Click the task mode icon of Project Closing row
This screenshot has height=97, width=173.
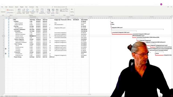click(9, 57)
